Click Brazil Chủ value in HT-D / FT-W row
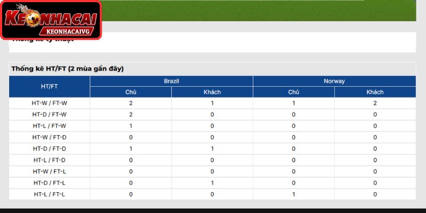 point(130,114)
